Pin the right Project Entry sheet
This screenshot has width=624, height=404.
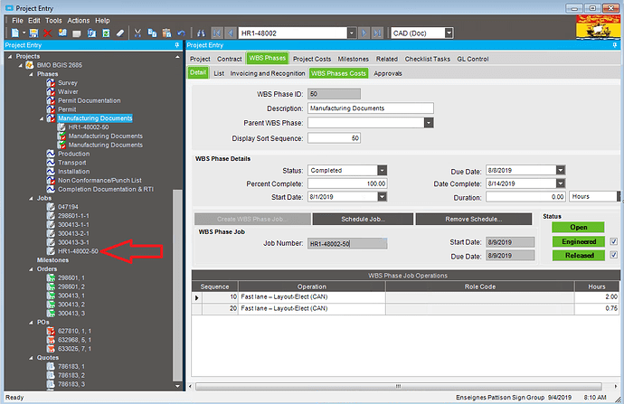pyautogui.click(x=615, y=45)
